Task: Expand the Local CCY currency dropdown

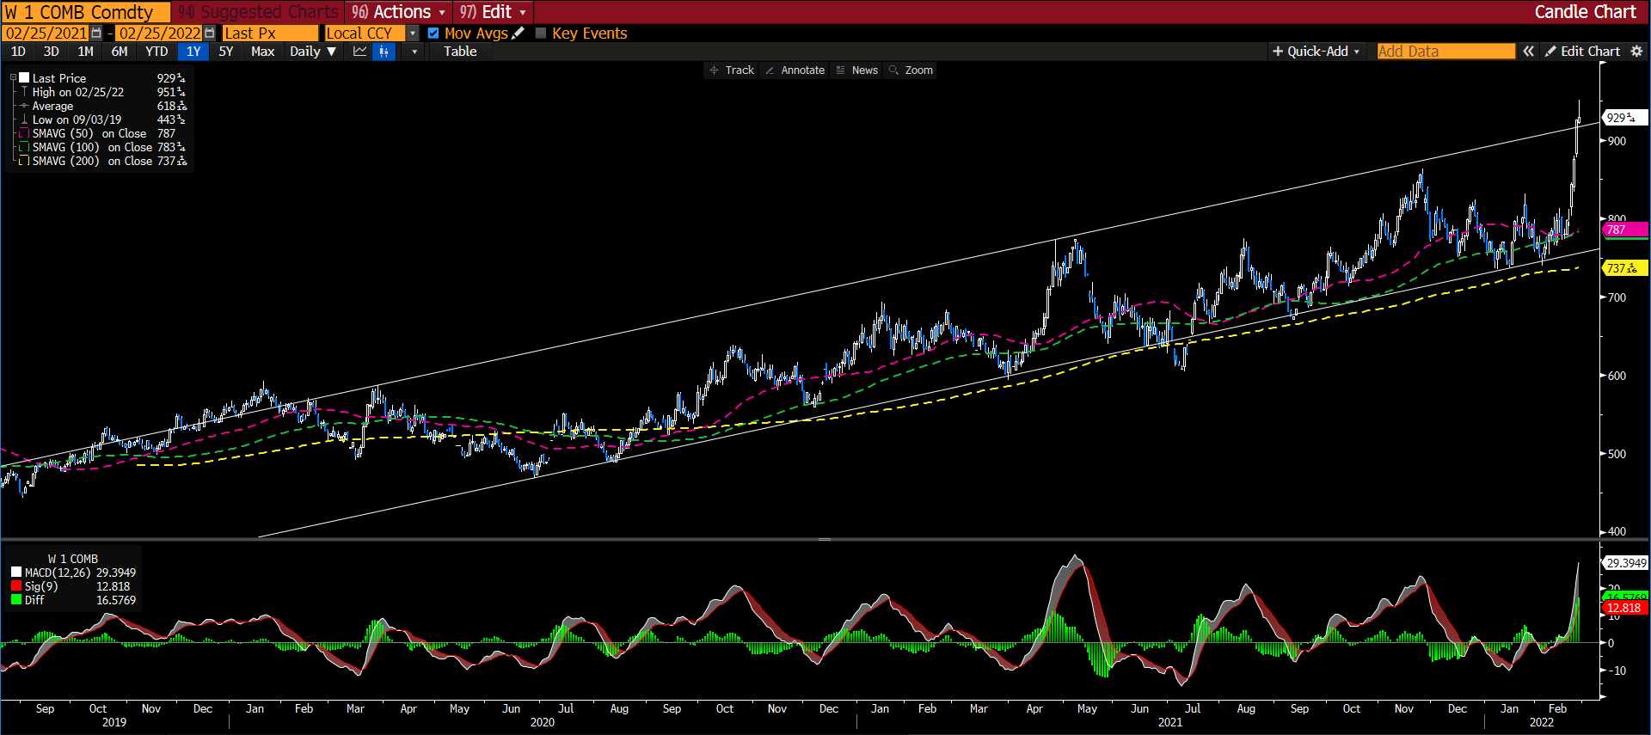Action: click(x=413, y=34)
